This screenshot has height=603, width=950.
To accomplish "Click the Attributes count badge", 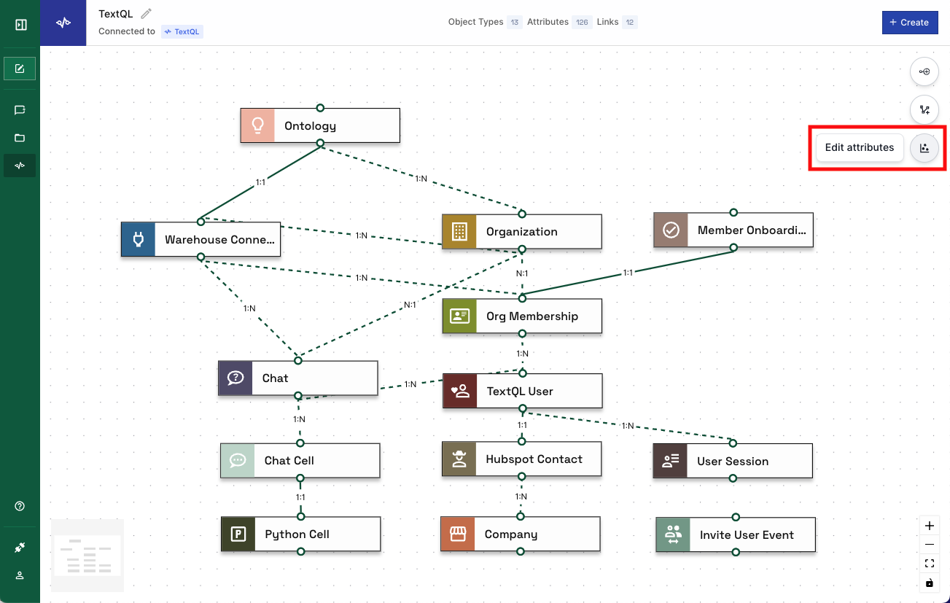I will (583, 23).
